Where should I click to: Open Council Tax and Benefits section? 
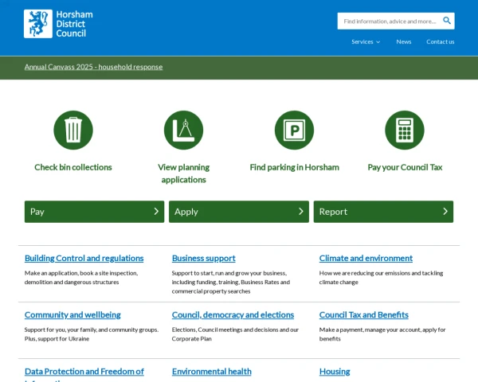[x=364, y=314]
